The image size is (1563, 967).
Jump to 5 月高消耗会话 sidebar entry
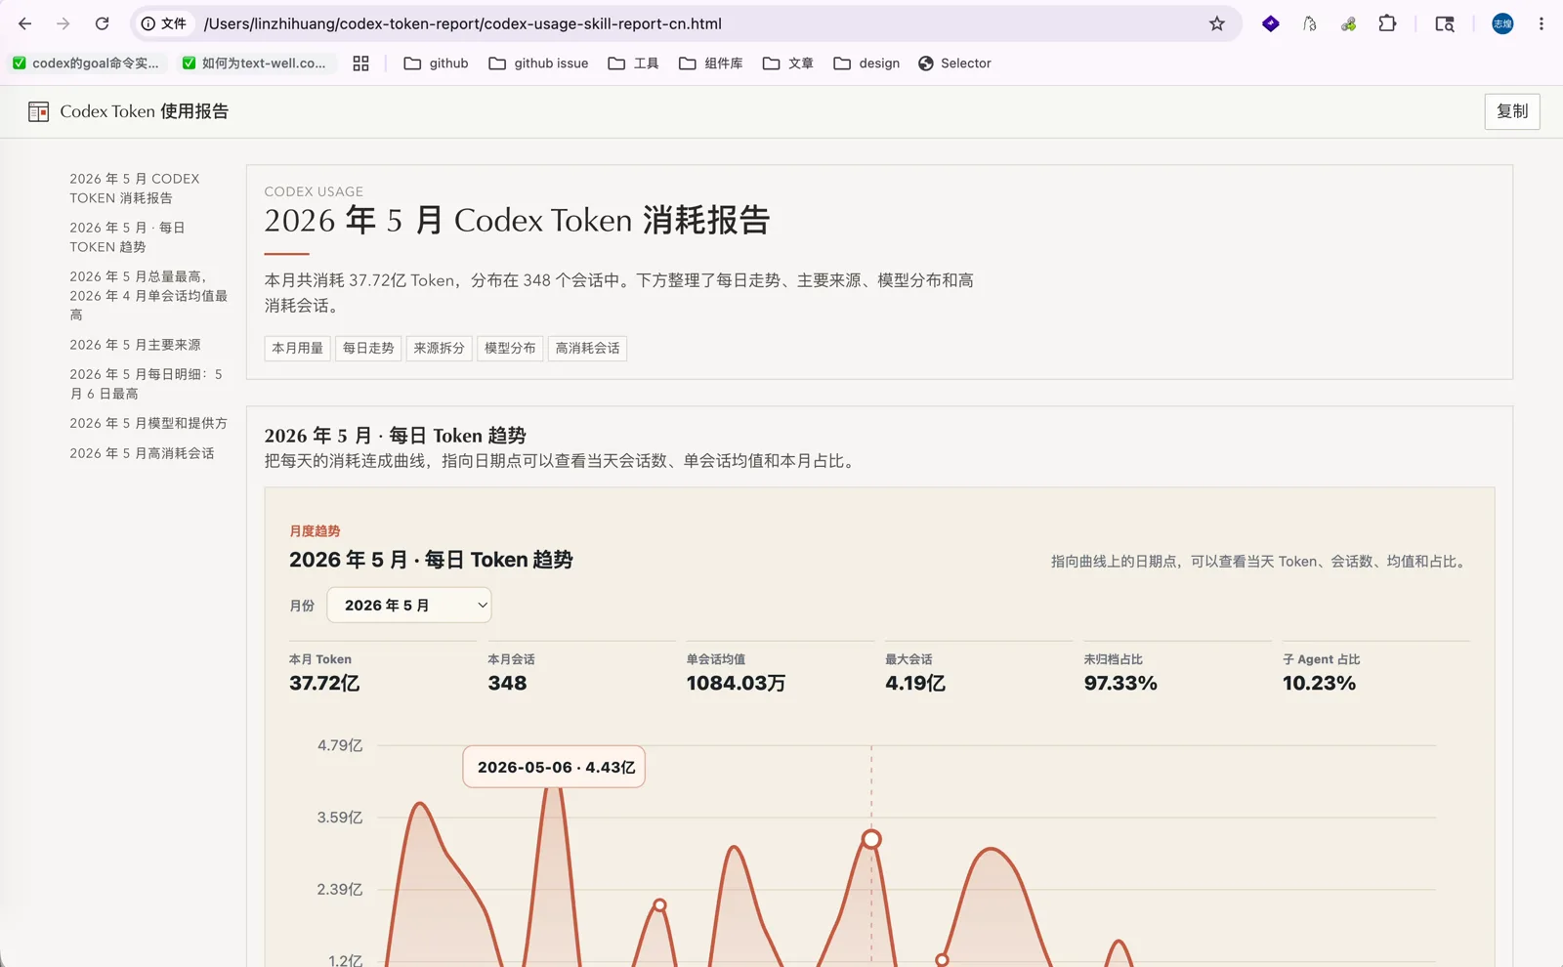tap(142, 453)
